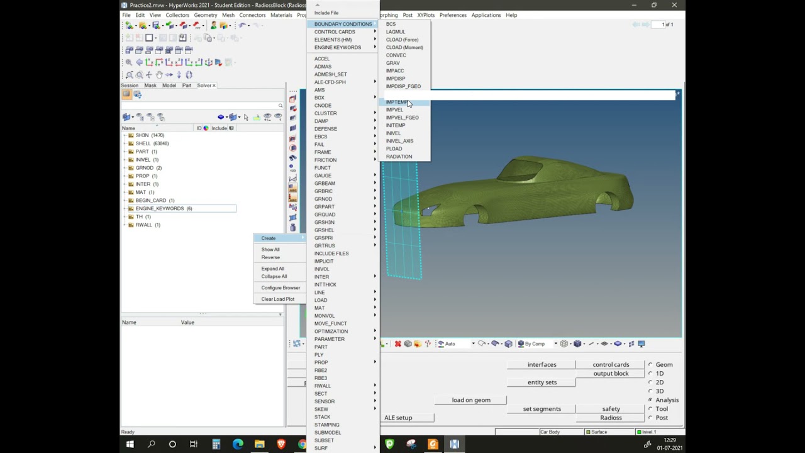Select the 2D radio button
Viewport: 805px width, 453px height.
pos(650,383)
